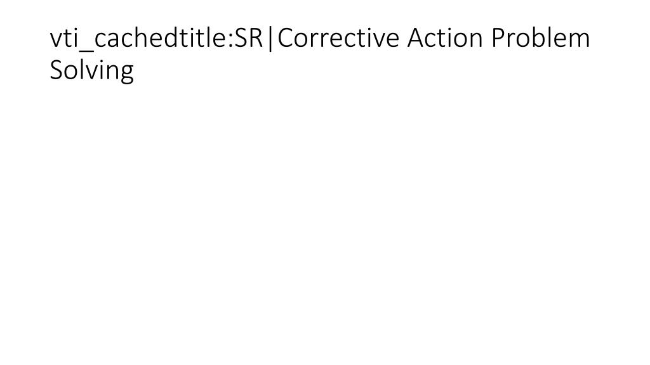Viewport: 650px width, 365px height.
Task: Click the colon before SR
Action: [230, 41]
